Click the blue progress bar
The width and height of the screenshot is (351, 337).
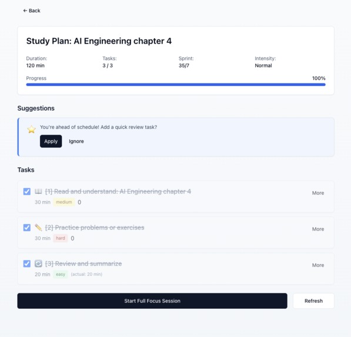(x=176, y=85)
